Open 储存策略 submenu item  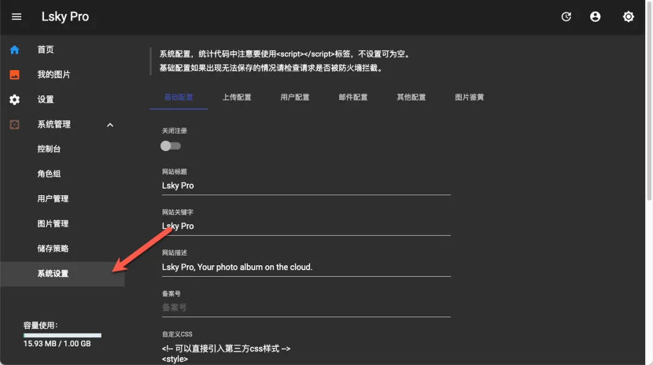53,249
